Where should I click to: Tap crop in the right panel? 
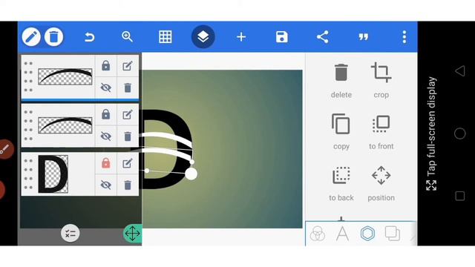[x=381, y=81]
